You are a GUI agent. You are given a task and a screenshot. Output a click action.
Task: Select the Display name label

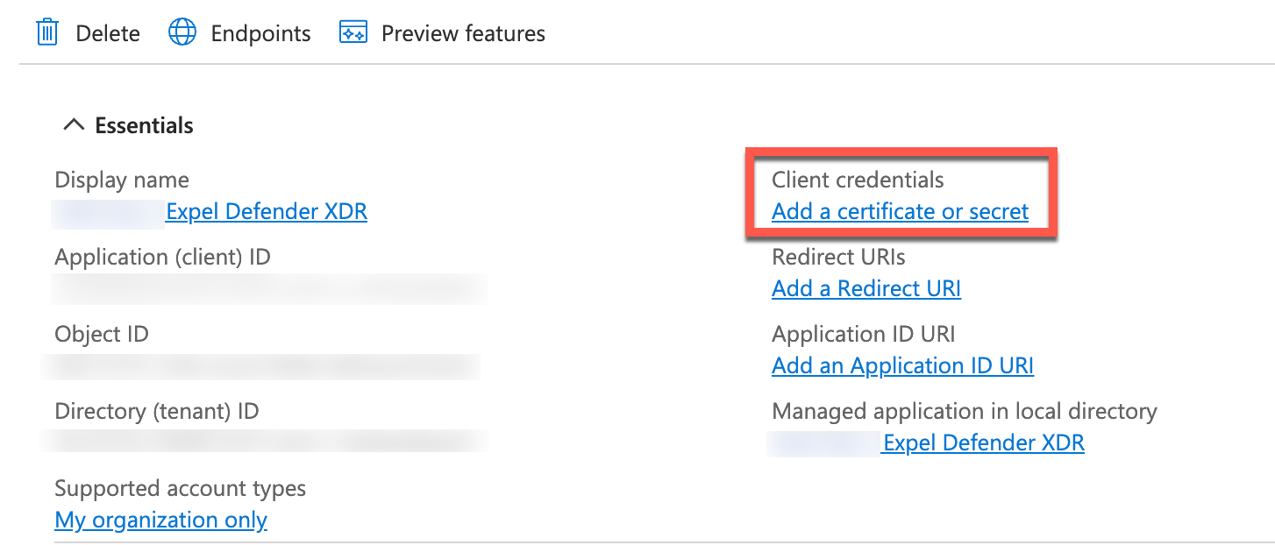pyautogui.click(x=122, y=180)
